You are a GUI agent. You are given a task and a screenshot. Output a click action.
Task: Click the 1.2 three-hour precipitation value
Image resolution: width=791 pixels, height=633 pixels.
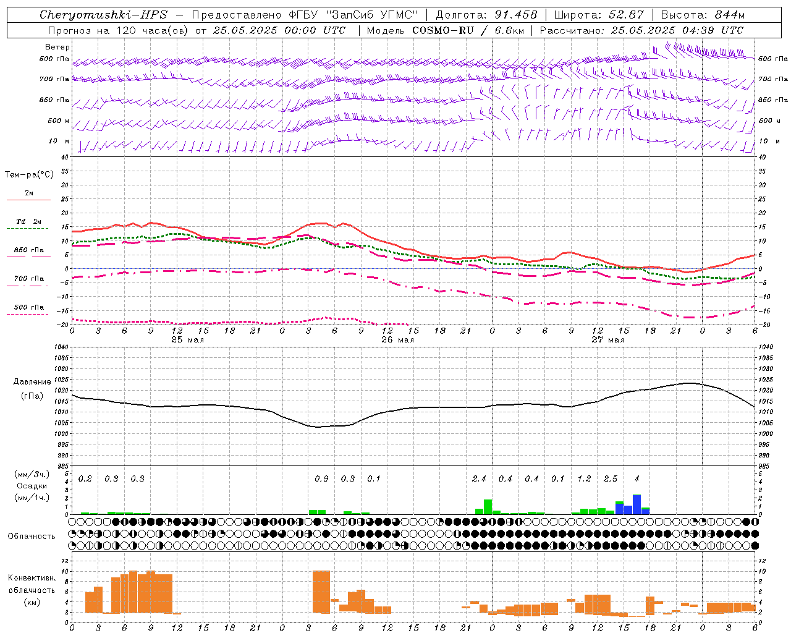pos(584,478)
